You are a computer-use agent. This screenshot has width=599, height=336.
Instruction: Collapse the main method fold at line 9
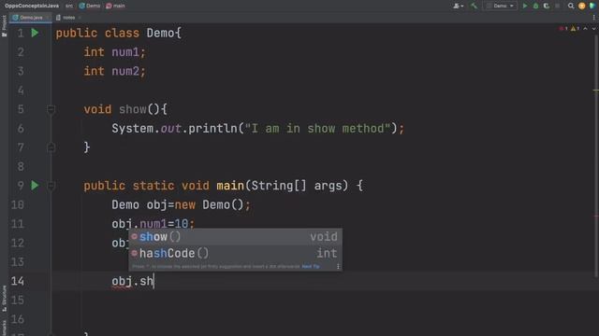(51, 186)
